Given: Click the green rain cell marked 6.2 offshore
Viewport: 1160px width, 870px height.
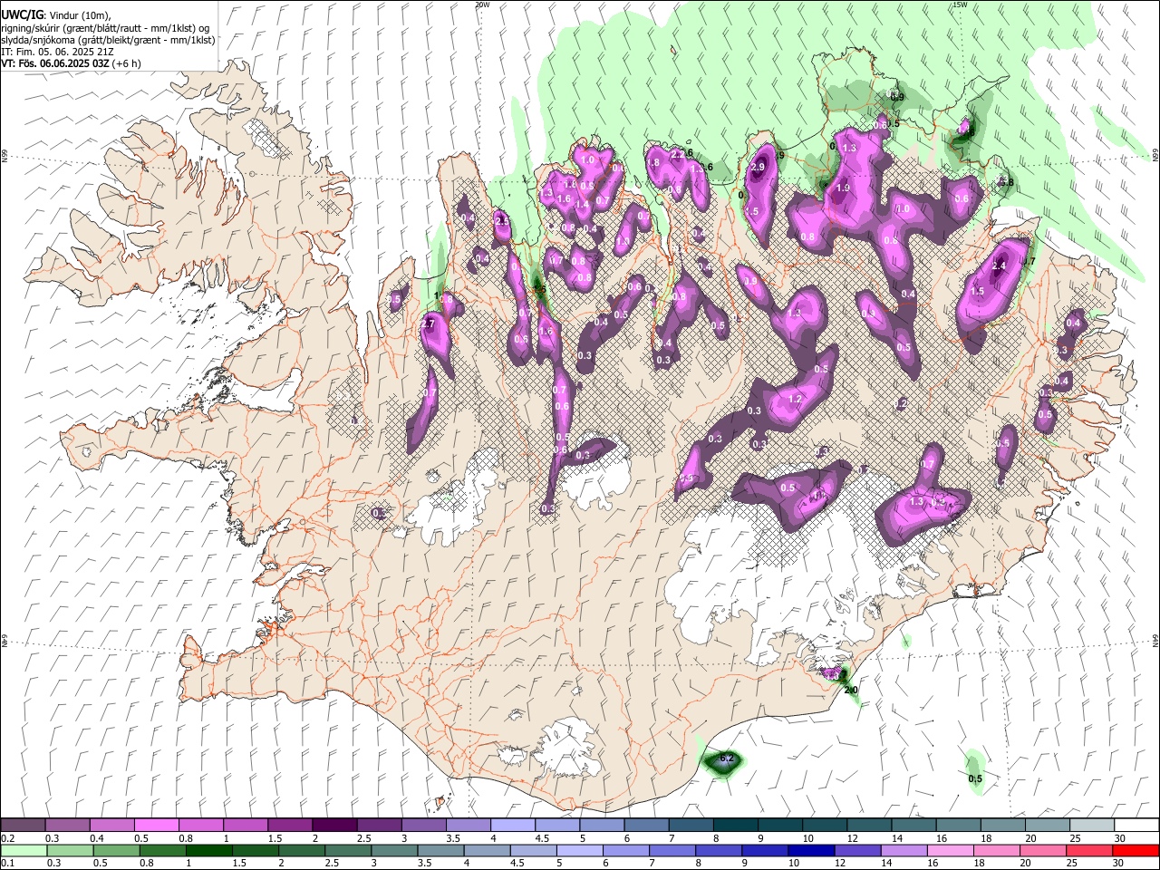Looking at the screenshot, I should [x=723, y=763].
